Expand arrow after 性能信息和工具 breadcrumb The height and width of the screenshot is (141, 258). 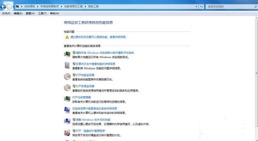point(85,6)
